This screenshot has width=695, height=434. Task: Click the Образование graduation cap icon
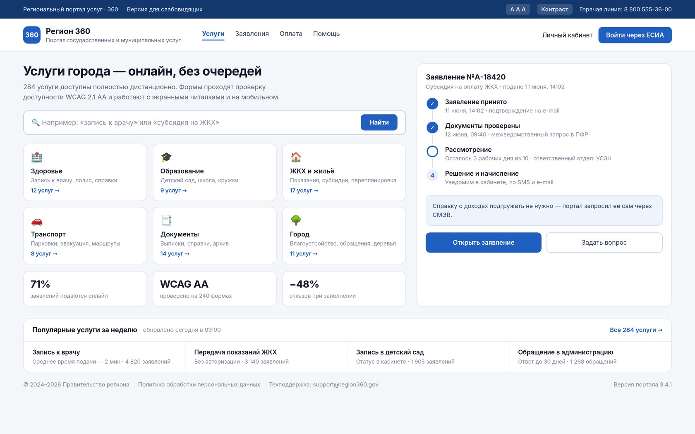click(166, 157)
